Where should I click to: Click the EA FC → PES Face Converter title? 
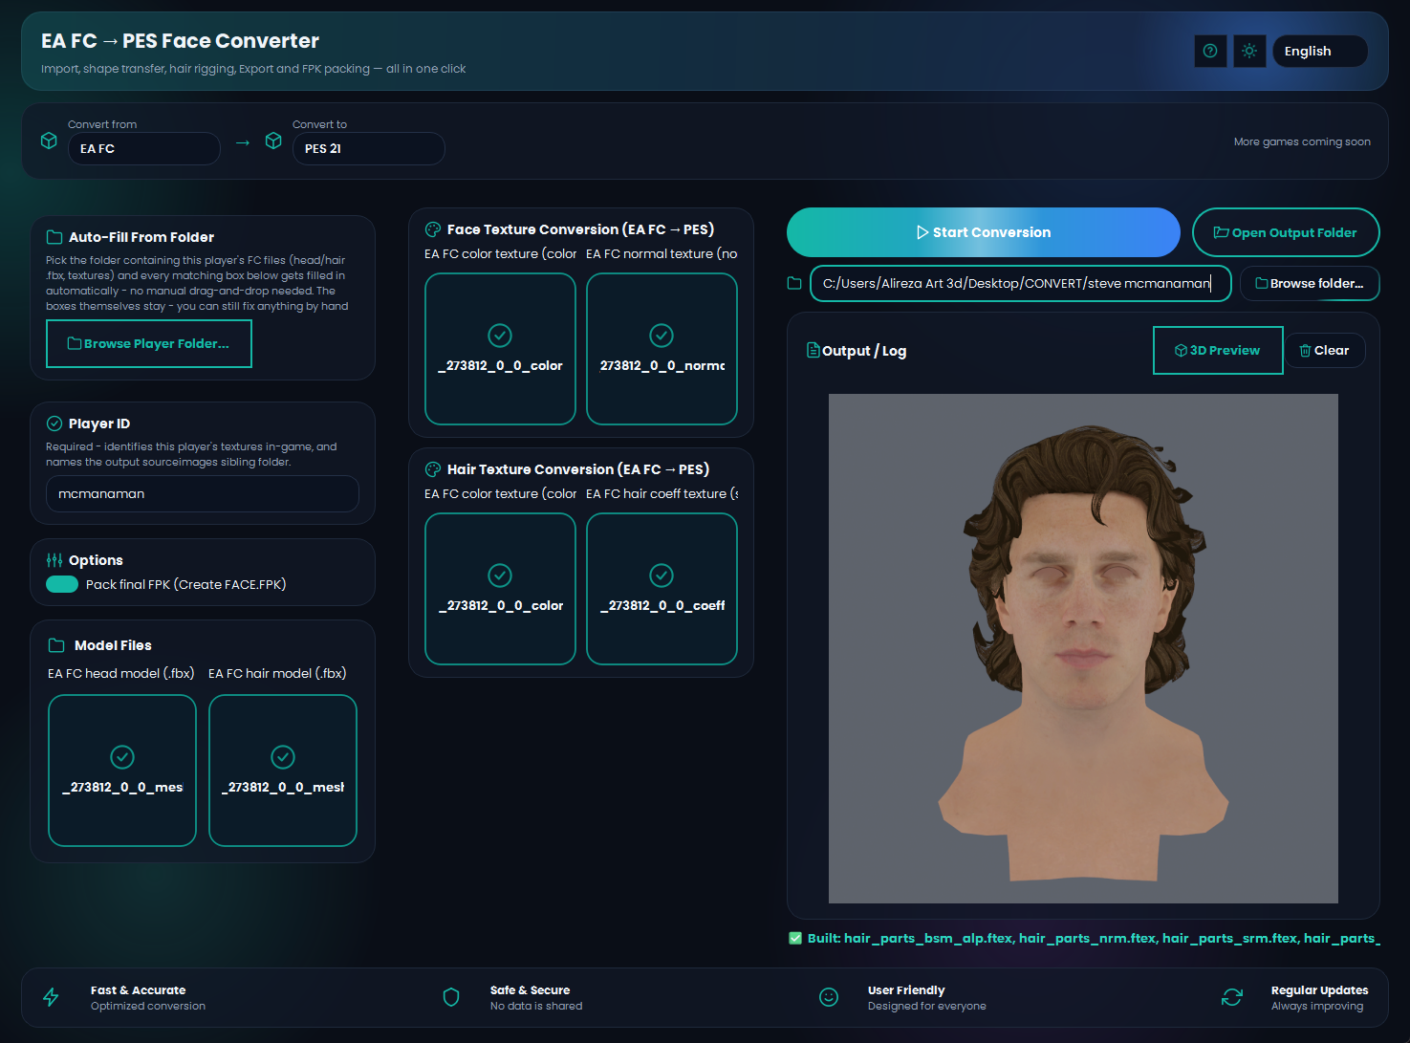pyautogui.click(x=180, y=41)
